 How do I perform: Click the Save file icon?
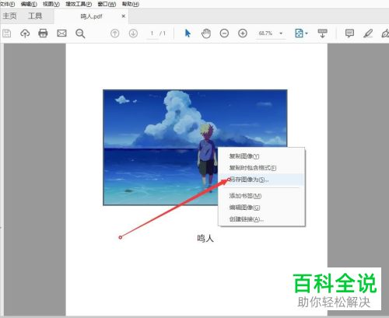click(x=7, y=33)
